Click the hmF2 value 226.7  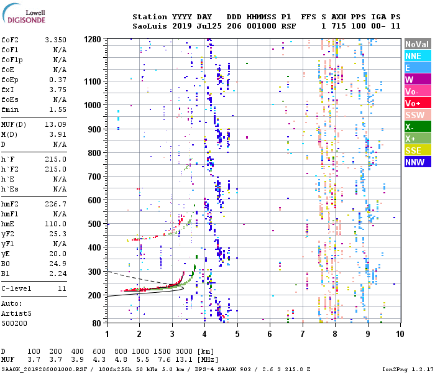[x=56, y=204]
